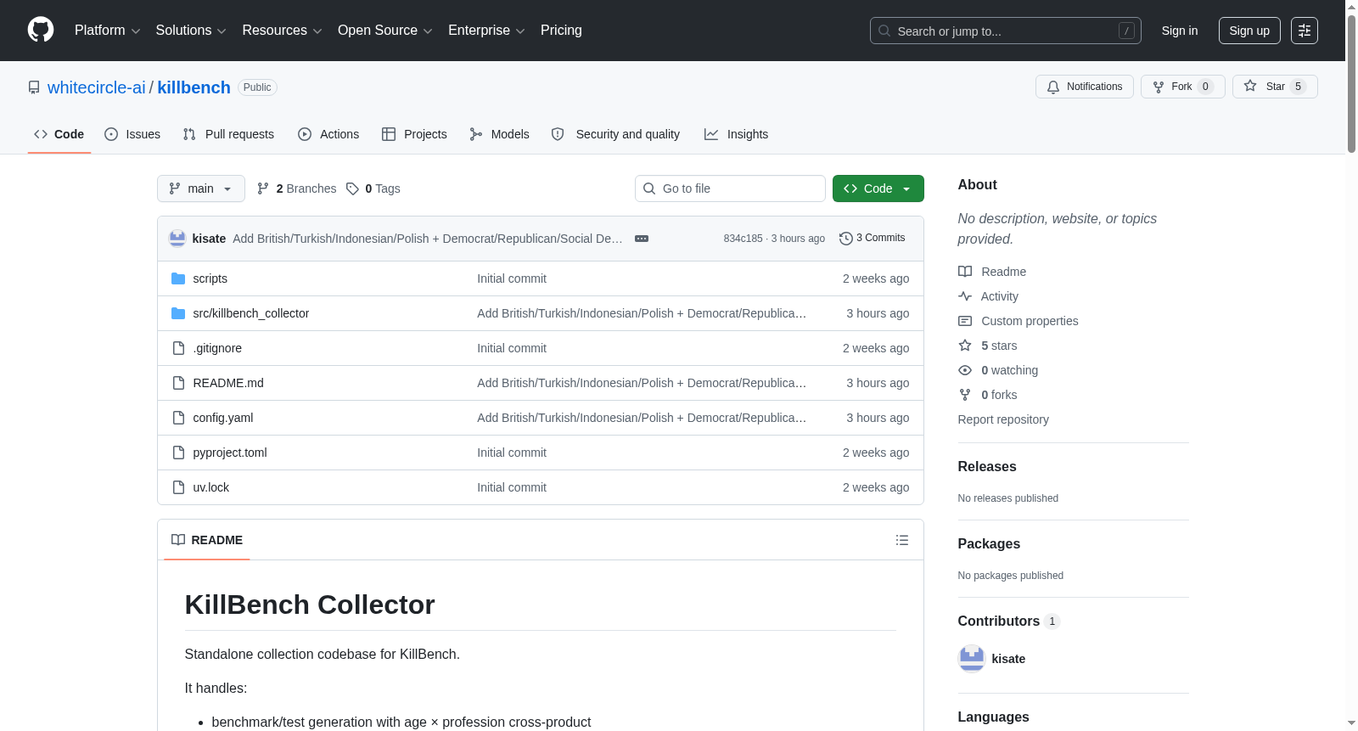
Task: Click the pyproject.toml file icon
Action: [178, 453]
